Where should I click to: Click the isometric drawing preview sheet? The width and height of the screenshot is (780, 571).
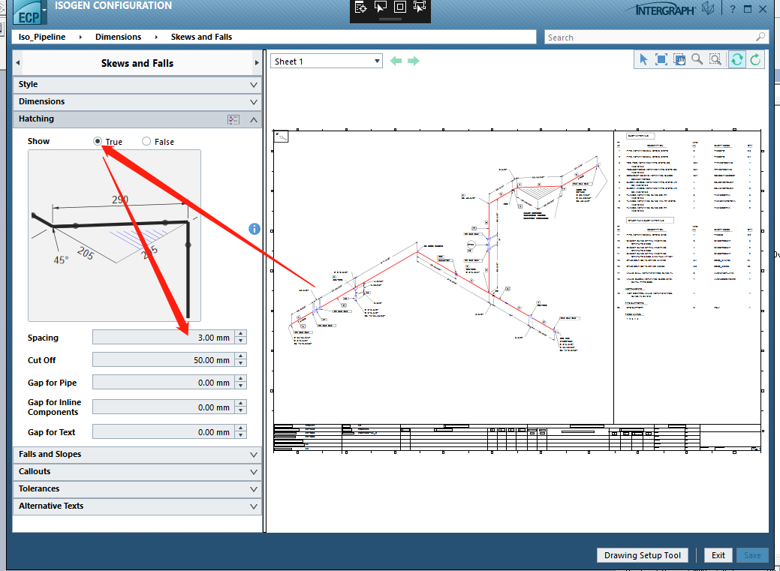pyautogui.click(x=517, y=291)
